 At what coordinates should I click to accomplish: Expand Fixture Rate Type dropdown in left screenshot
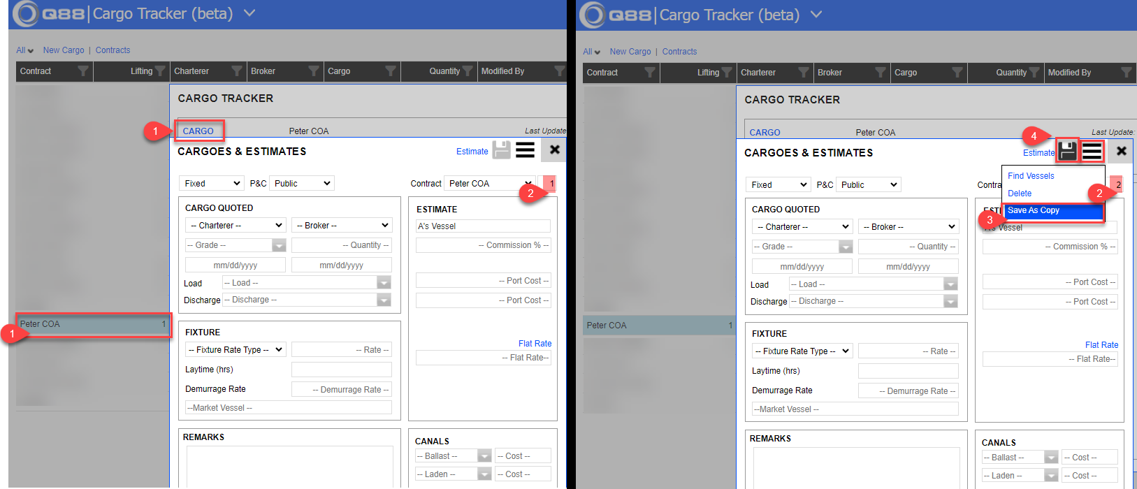(x=235, y=350)
